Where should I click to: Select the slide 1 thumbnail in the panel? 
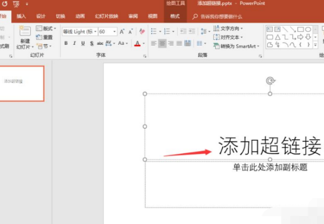(22, 83)
